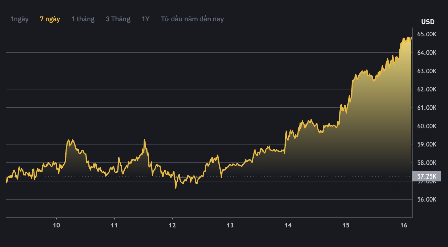
Task: Click the 57.25K current price tag
Action: [x=426, y=176]
